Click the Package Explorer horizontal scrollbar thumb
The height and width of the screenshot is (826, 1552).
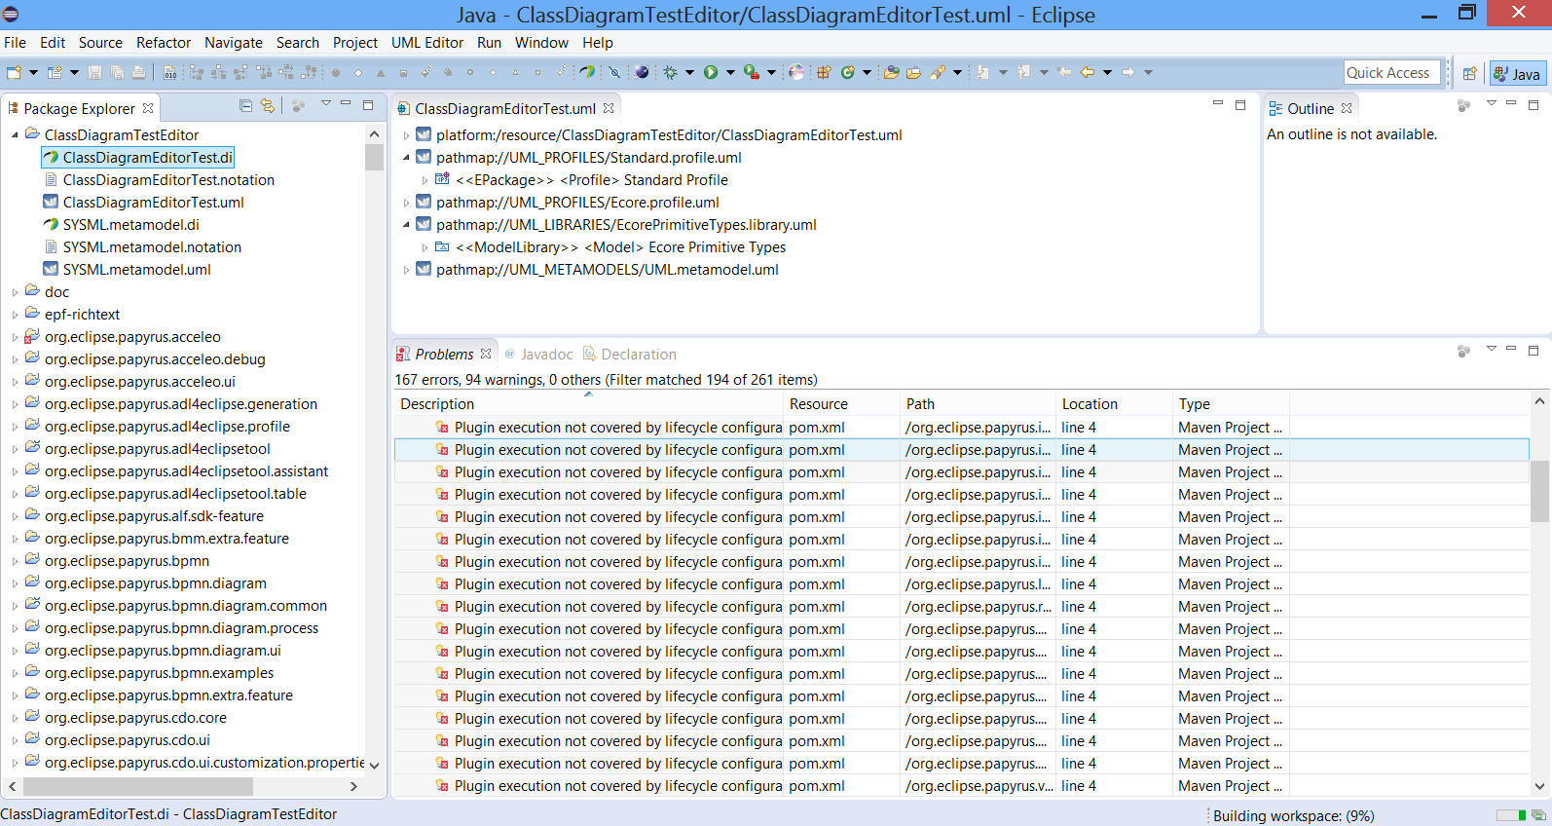[138, 785]
